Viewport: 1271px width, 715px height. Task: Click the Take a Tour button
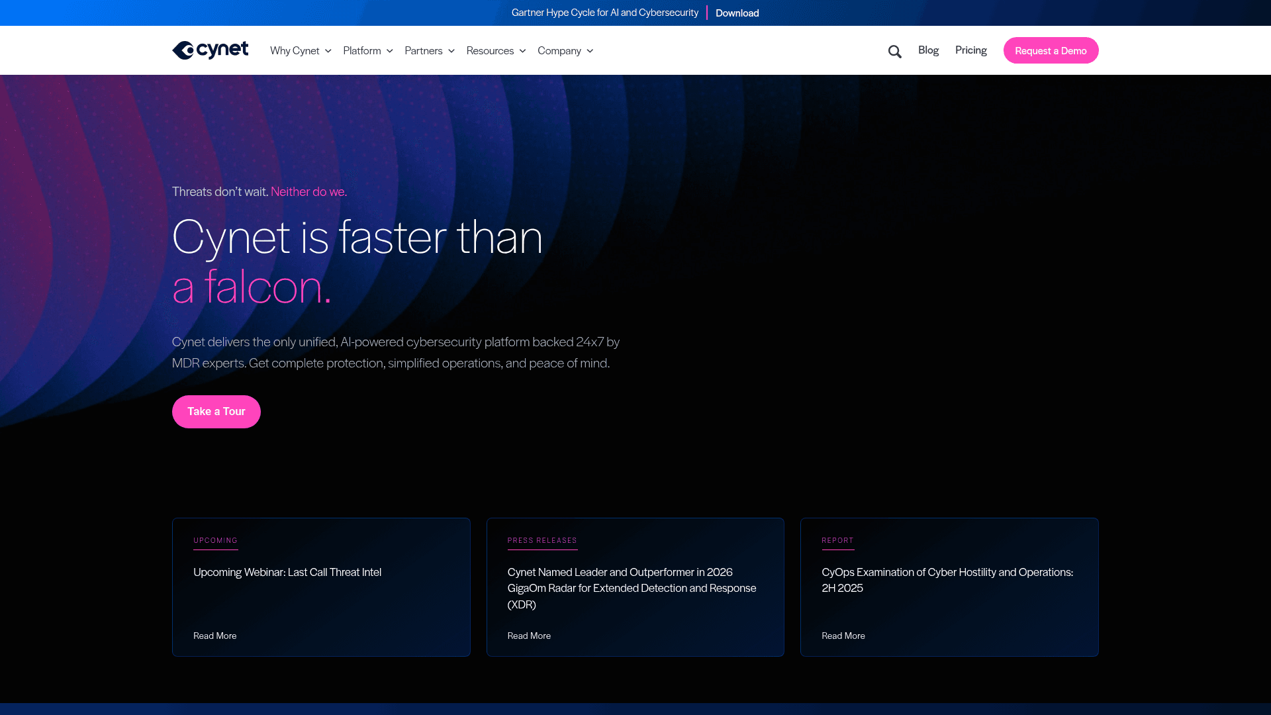[216, 412]
